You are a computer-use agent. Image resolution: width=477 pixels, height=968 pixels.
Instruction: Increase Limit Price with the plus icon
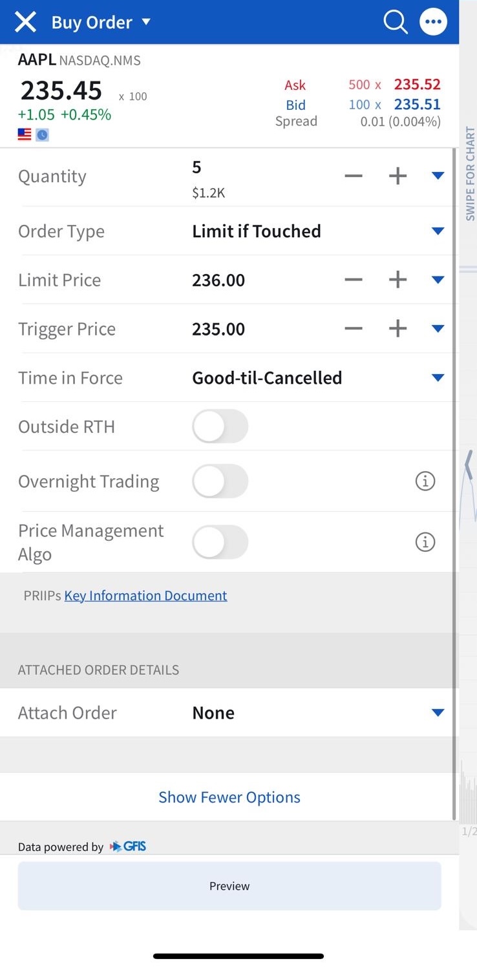397,280
